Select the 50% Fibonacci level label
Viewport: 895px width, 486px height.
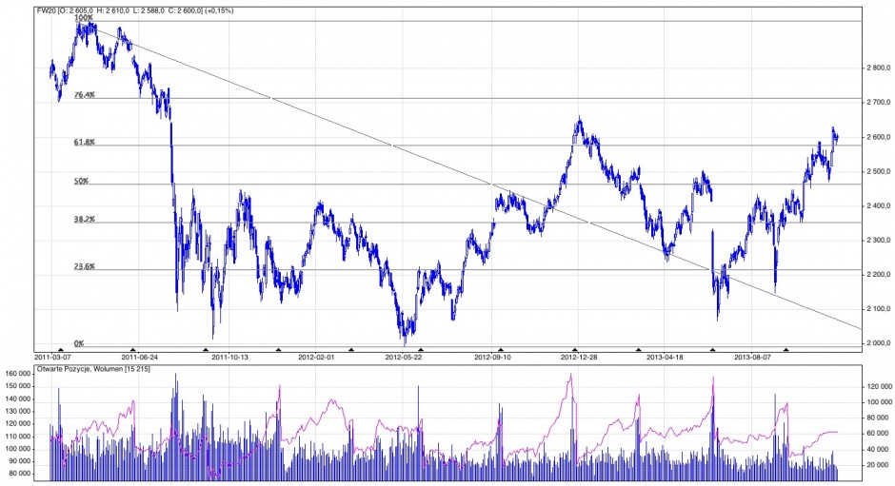[81, 181]
